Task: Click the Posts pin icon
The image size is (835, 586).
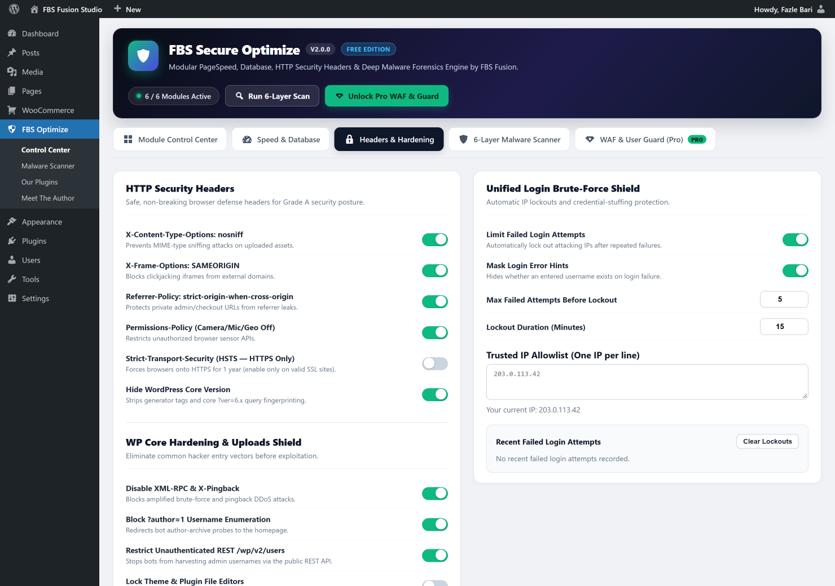Action: [x=12, y=52]
